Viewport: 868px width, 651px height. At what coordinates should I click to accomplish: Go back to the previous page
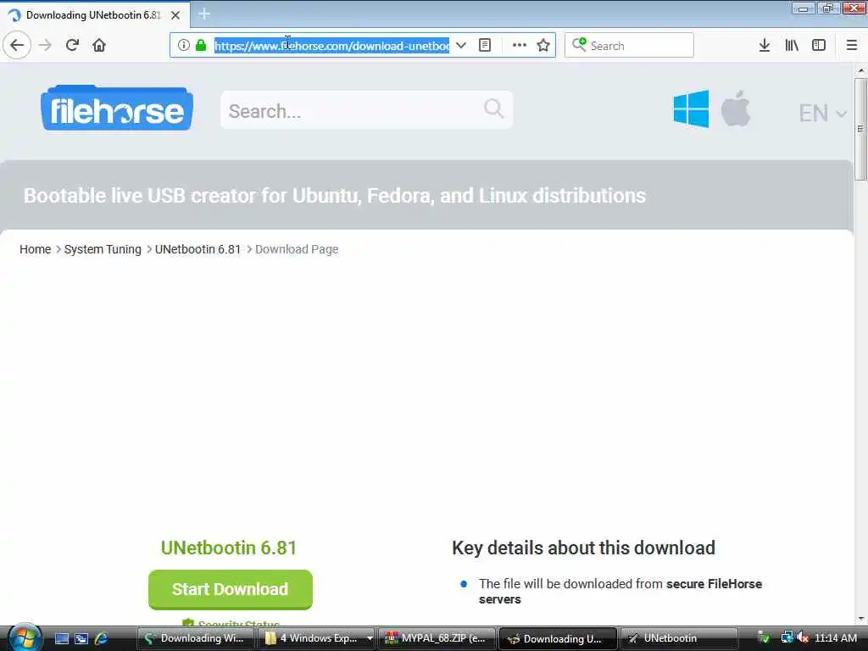click(x=17, y=46)
